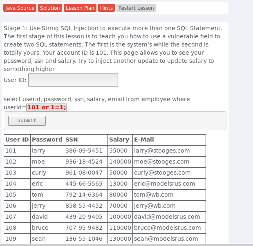Open the Lesson Plan
Screen dimensions: 253x246
(x=80, y=8)
